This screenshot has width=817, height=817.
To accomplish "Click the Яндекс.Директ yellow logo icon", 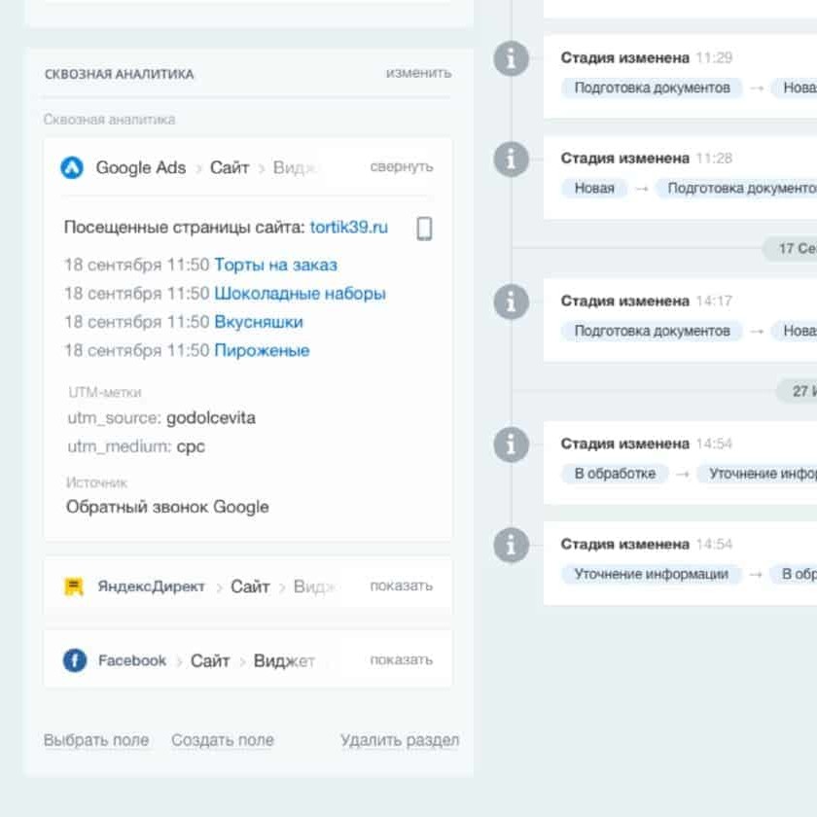I will click(x=74, y=586).
